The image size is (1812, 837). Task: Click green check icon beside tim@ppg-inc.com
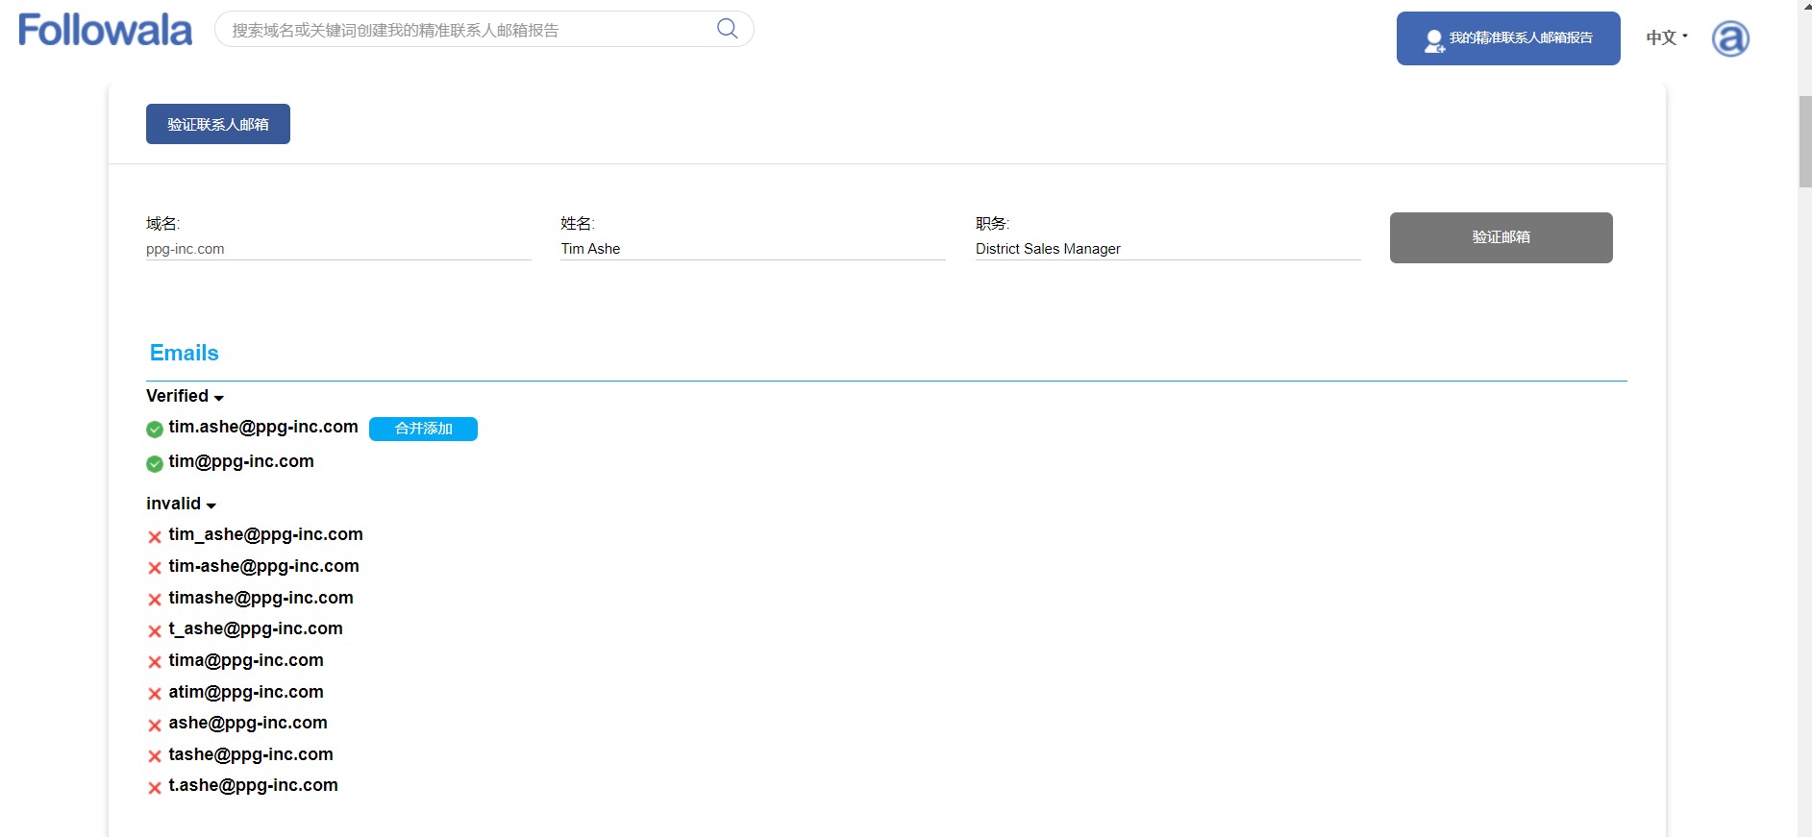point(155,464)
